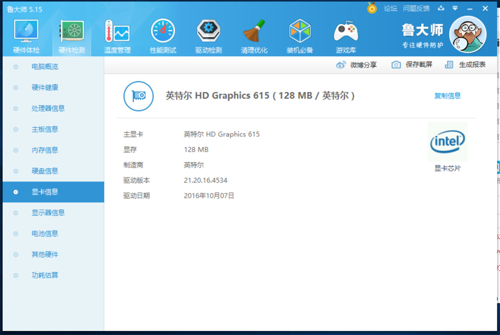Open the 问题反馈 feedback link

pos(416,9)
